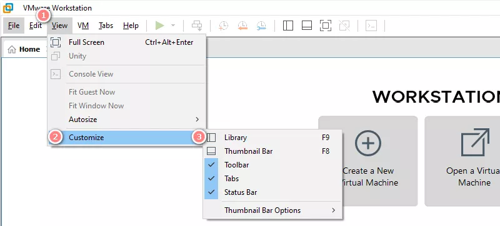Click Console View menu entry
The width and height of the screenshot is (500, 226).
tap(127, 74)
